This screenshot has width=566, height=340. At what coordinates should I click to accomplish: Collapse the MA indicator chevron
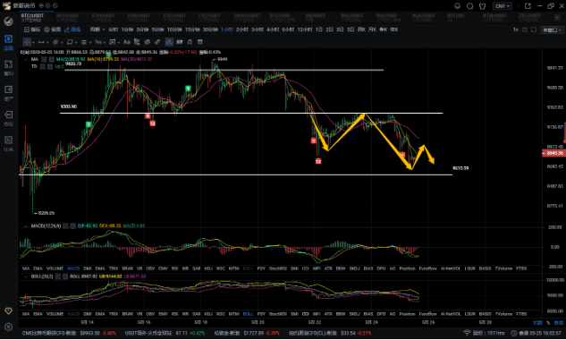(x=26, y=59)
